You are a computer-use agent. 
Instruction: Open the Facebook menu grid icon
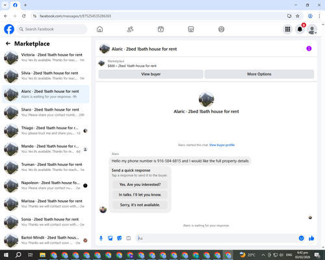click(x=287, y=29)
